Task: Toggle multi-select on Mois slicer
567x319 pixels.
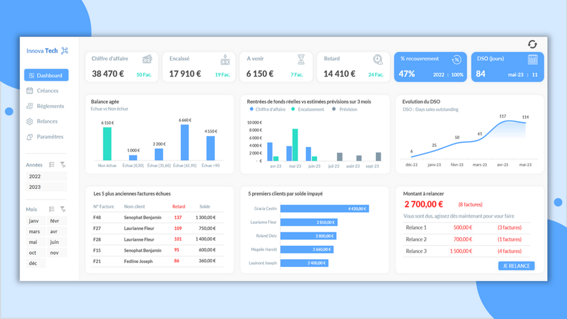Action: [52, 209]
